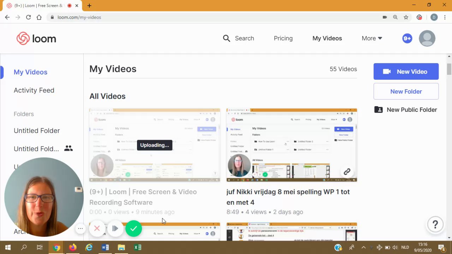Go to browser home page
The width and height of the screenshot is (452, 254).
(39, 17)
